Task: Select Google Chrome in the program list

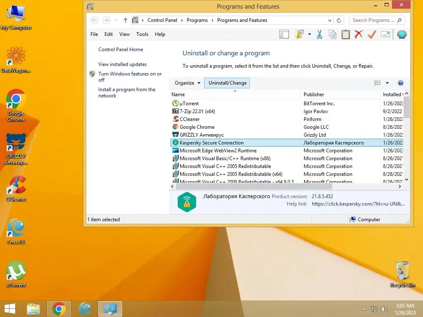Action: click(x=287, y=127)
